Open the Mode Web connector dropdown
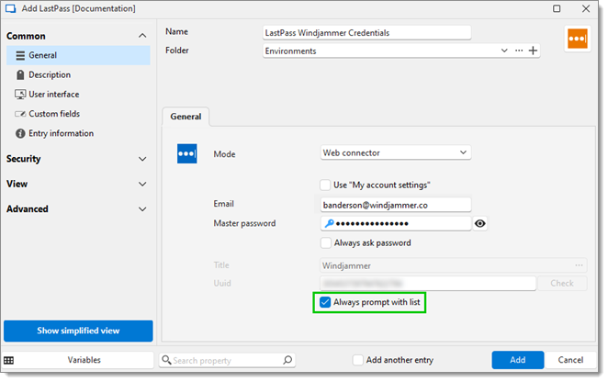608x382 pixels. click(x=396, y=152)
